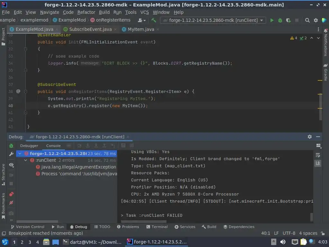
Task: Click the onRegisterItems breadcrumb
Action: click(x=111, y=20)
